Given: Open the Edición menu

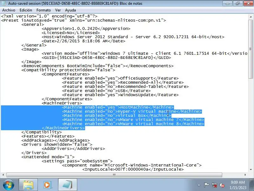Looking at the screenshot, I should tap(26, 10).
